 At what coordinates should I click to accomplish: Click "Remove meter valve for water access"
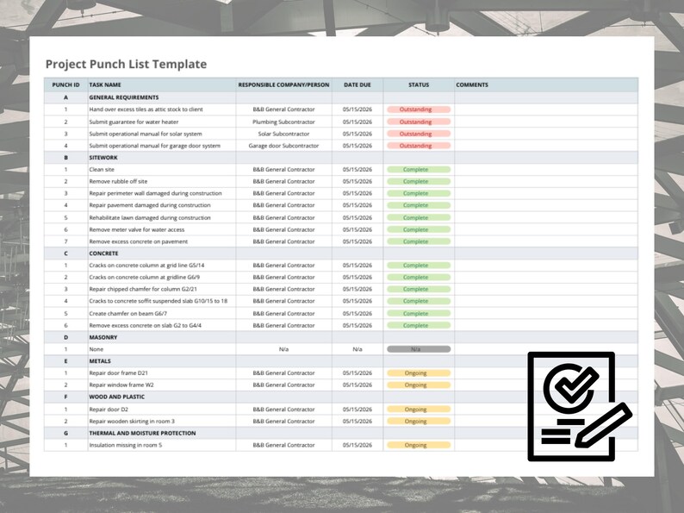click(136, 229)
